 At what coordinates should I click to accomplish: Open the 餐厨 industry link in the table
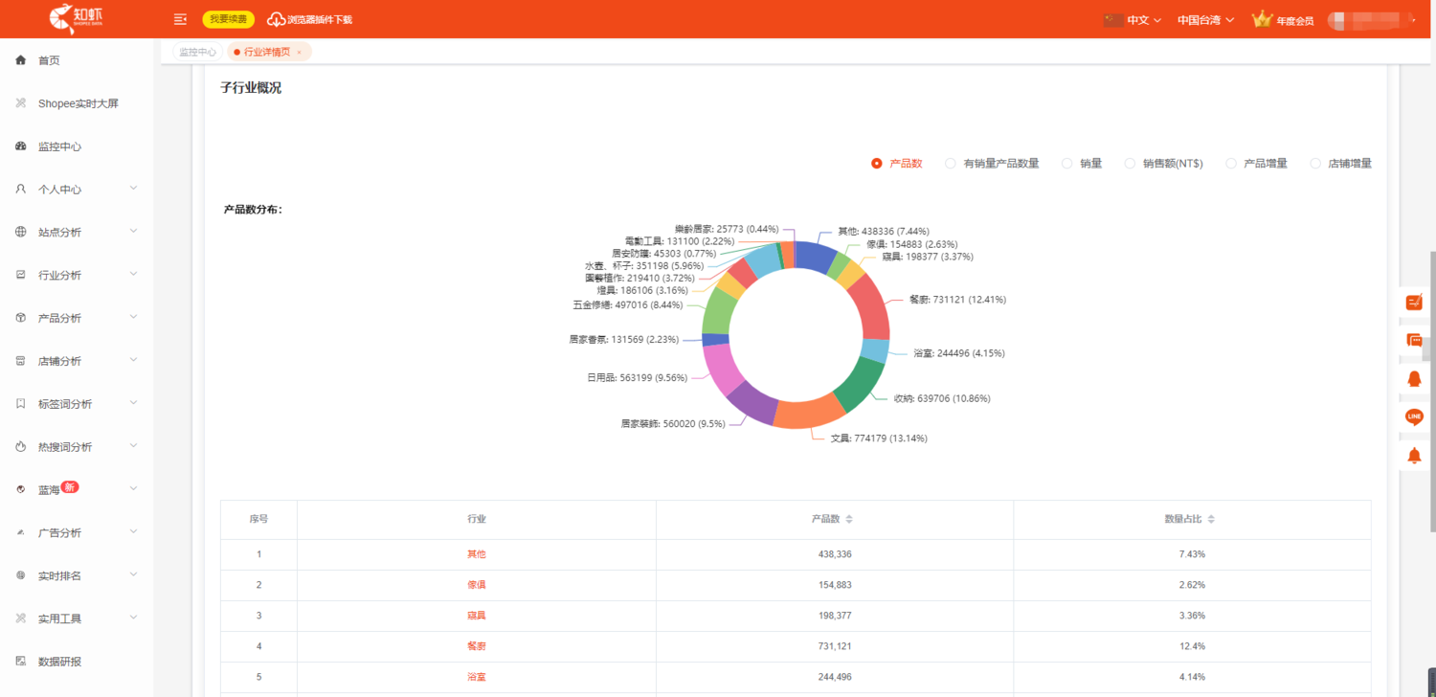(x=476, y=645)
